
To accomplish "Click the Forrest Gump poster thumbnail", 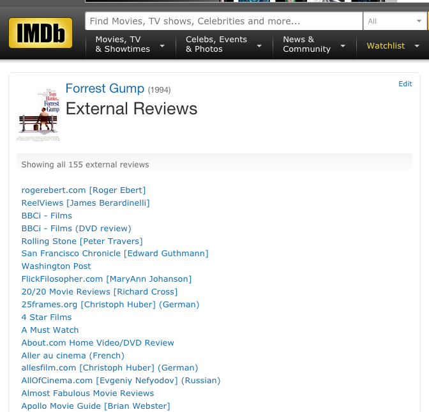I will click(38, 114).
